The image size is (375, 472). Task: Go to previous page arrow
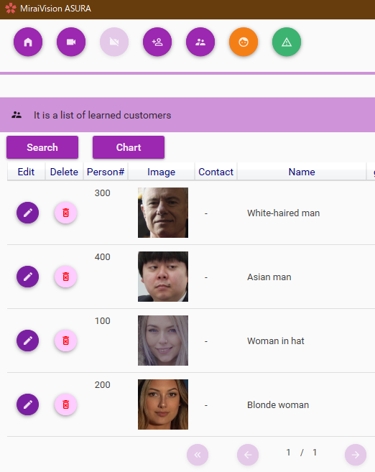click(x=248, y=455)
